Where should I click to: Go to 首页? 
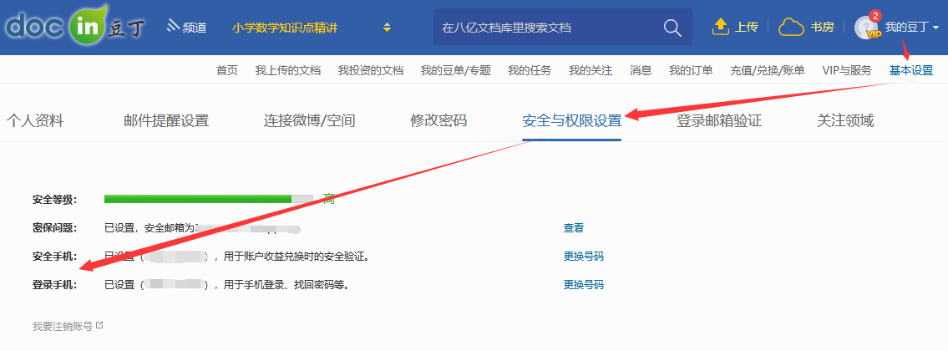pos(227,71)
